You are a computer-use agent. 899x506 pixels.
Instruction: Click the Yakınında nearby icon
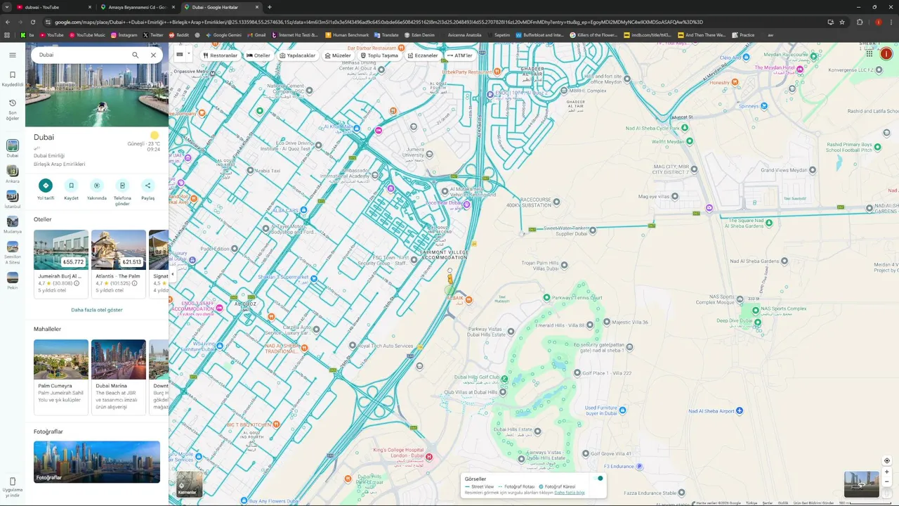97,186
